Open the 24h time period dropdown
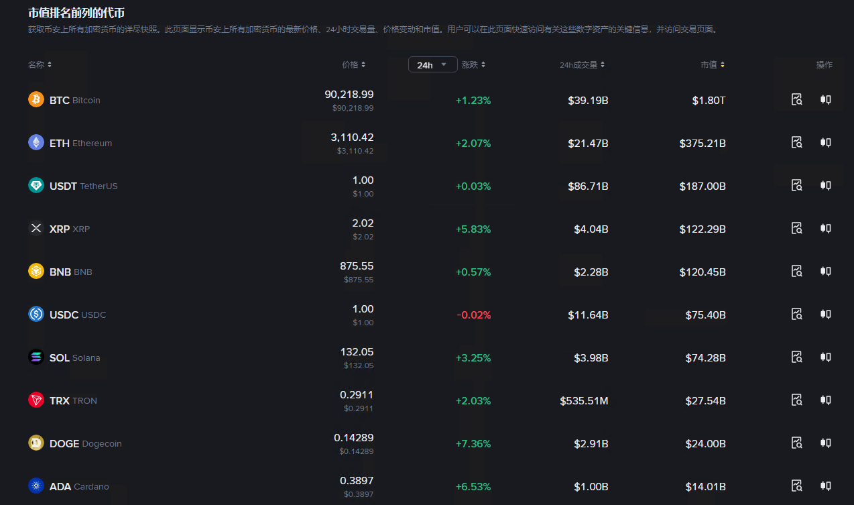 (432, 65)
